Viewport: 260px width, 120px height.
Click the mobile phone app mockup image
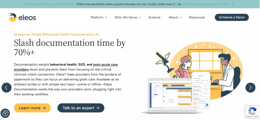point(201,91)
